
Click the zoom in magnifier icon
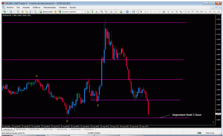pyautogui.click(x=102, y=12)
